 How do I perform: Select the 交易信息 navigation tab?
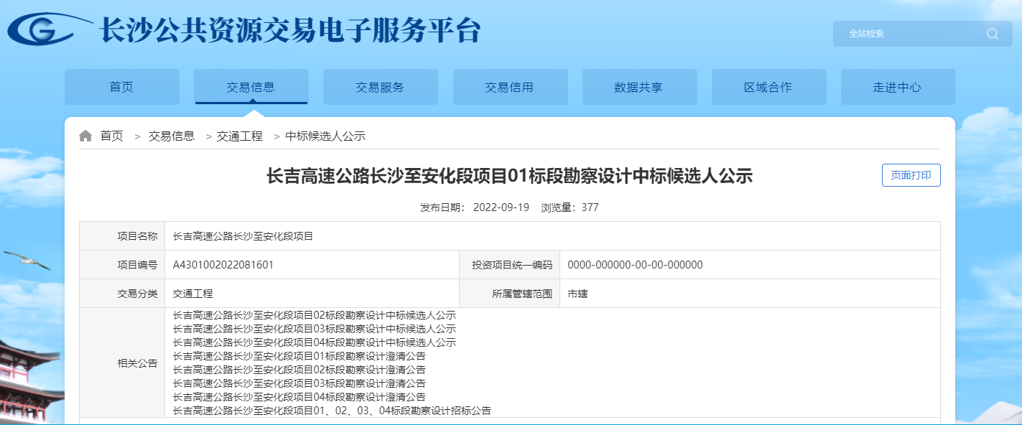(251, 88)
